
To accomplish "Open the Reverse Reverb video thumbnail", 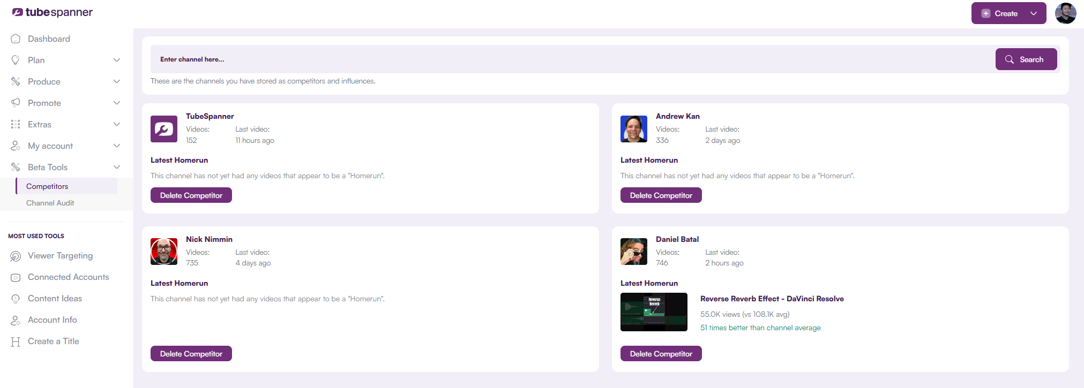I will coord(654,312).
